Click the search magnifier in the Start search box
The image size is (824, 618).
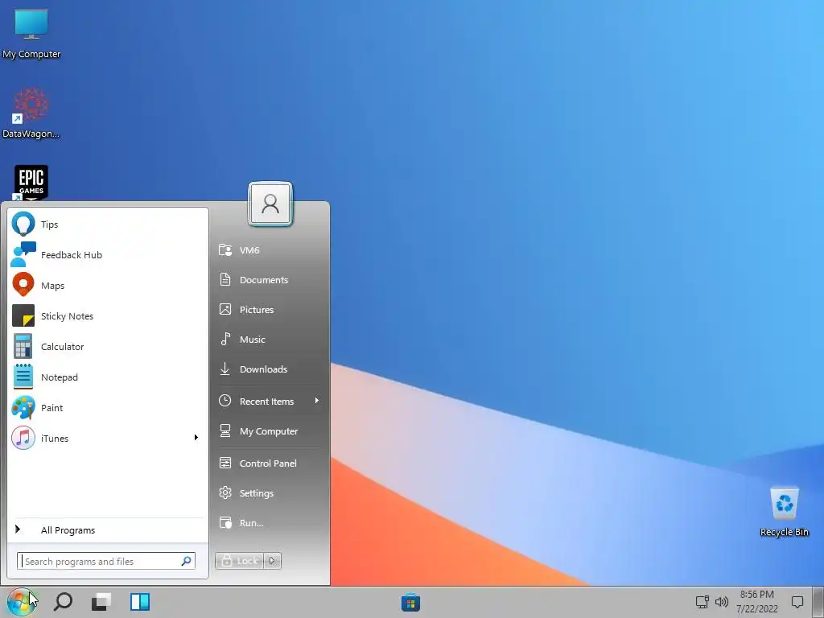186,561
